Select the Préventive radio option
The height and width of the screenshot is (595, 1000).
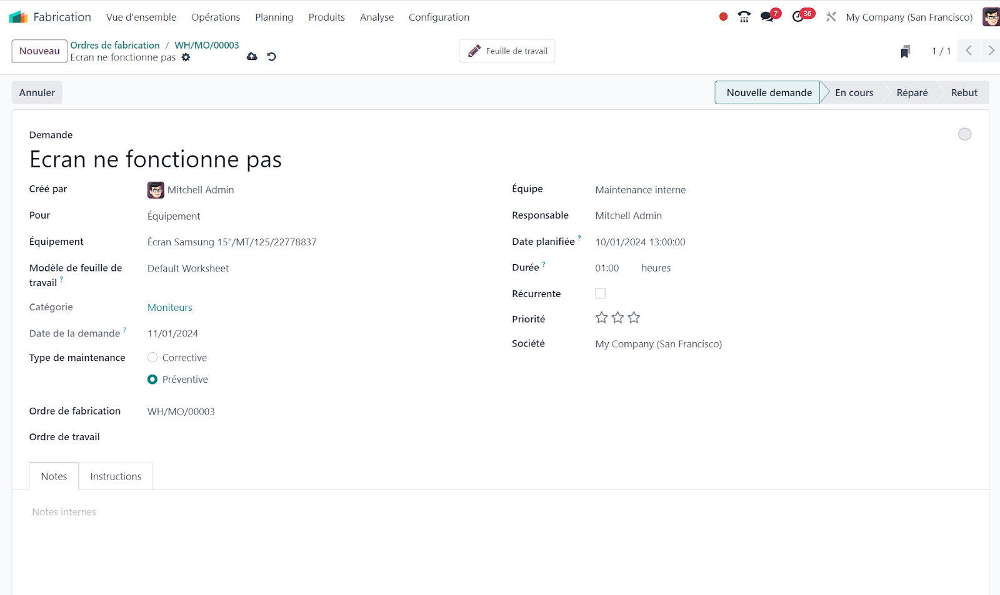click(x=152, y=380)
